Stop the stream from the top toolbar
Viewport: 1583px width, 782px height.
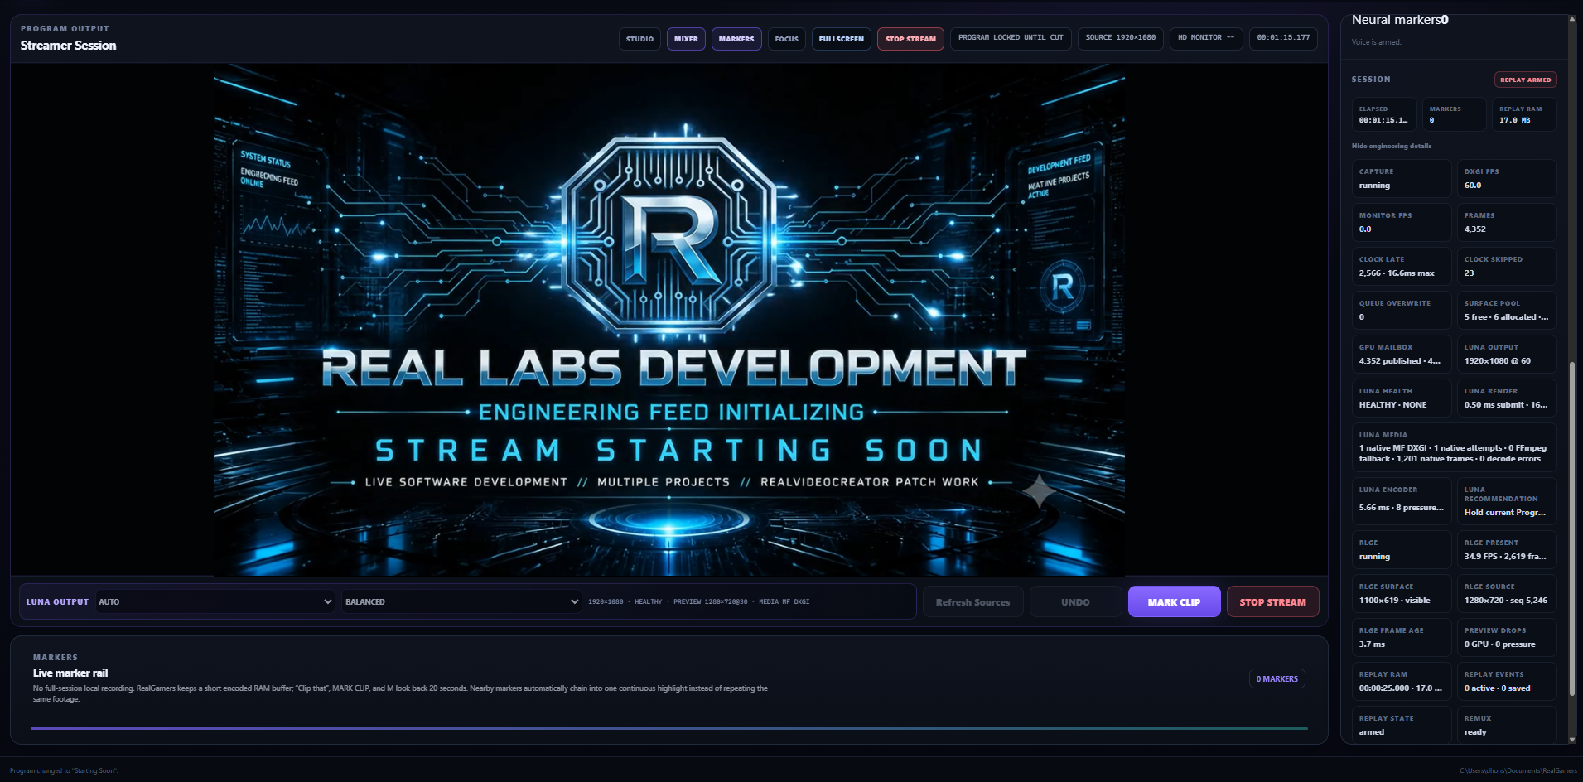click(x=910, y=39)
